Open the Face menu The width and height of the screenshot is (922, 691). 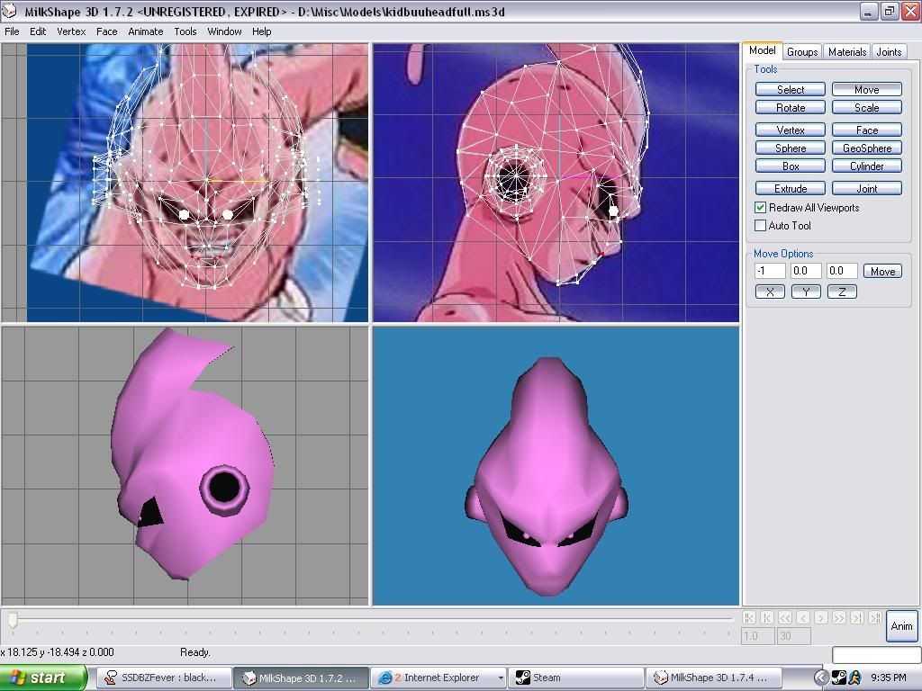[106, 31]
